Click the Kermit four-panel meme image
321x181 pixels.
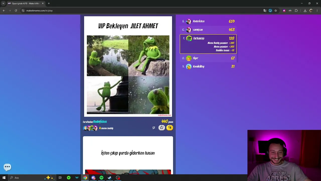pyautogui.click(x=128, y=75)
